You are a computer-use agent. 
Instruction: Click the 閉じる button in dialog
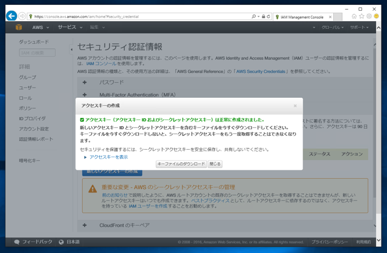(215, 164)
